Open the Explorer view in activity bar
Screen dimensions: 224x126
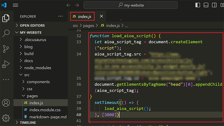6,18
